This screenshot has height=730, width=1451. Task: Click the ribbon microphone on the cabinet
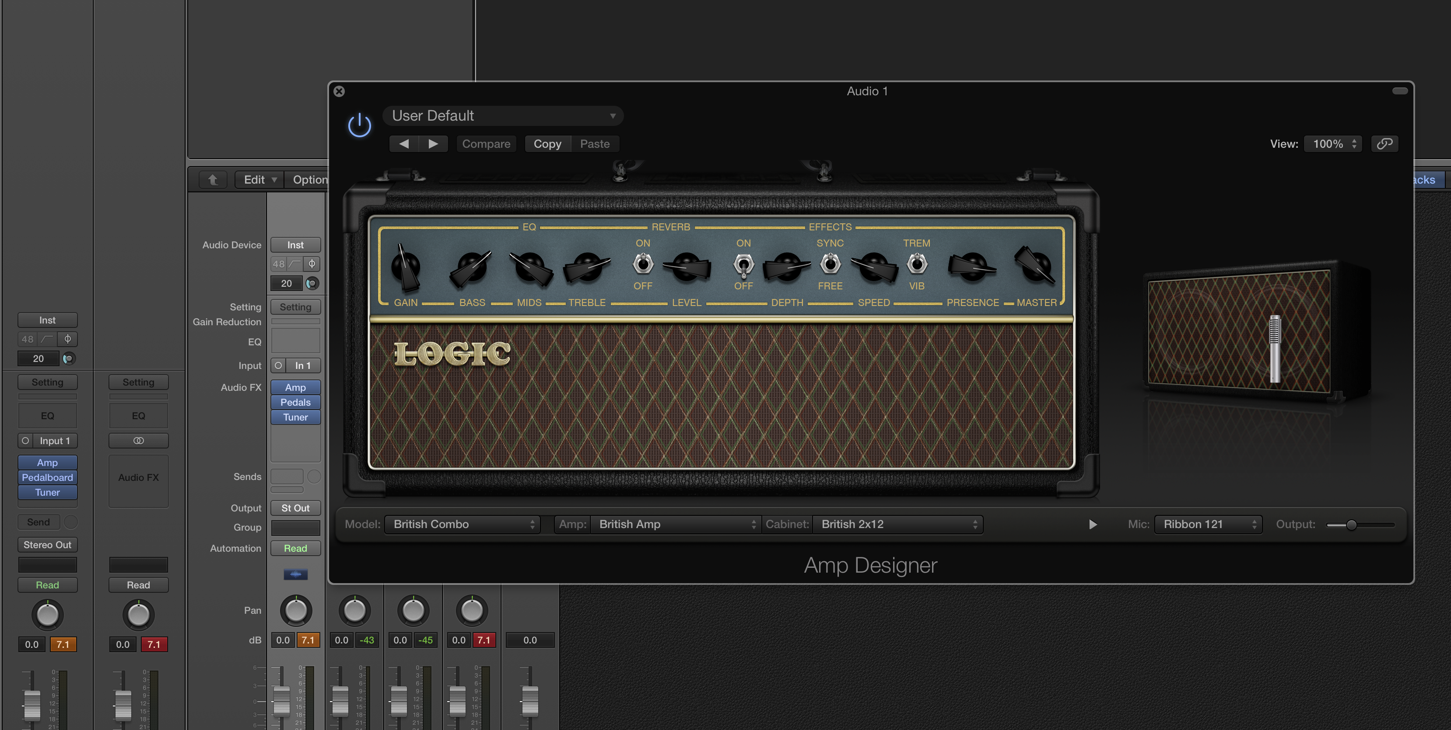tap(1275, 348)
